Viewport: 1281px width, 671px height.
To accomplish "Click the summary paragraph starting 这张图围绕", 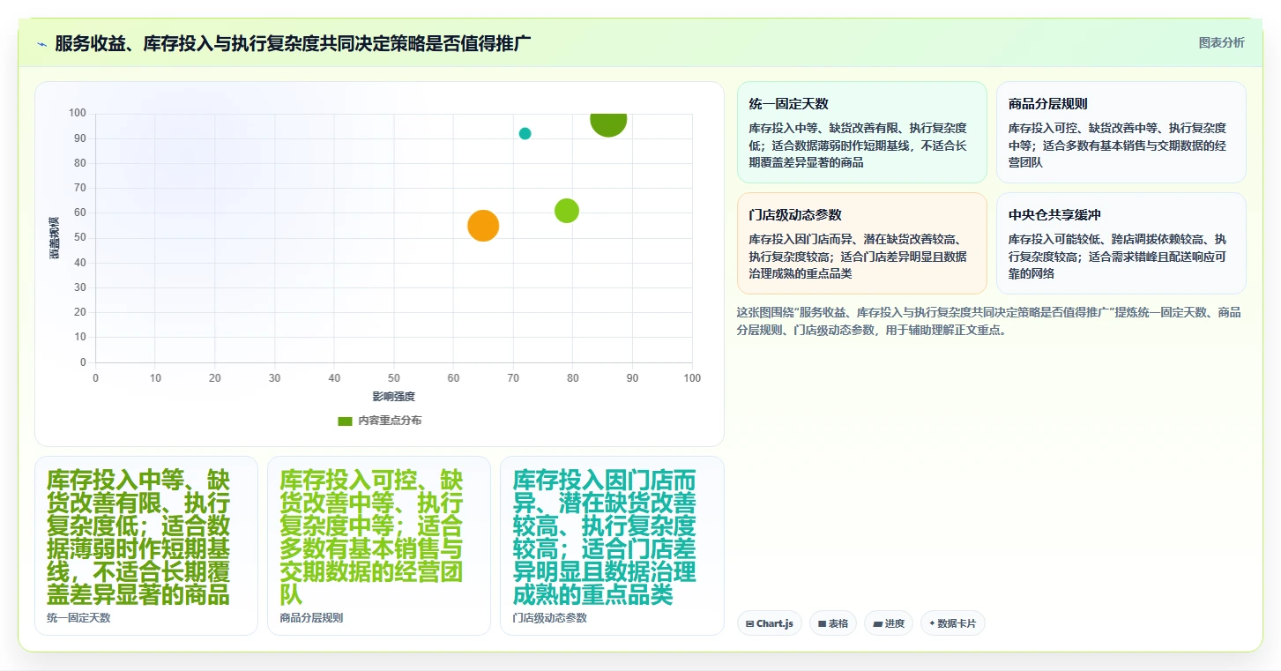I will 988,322.
